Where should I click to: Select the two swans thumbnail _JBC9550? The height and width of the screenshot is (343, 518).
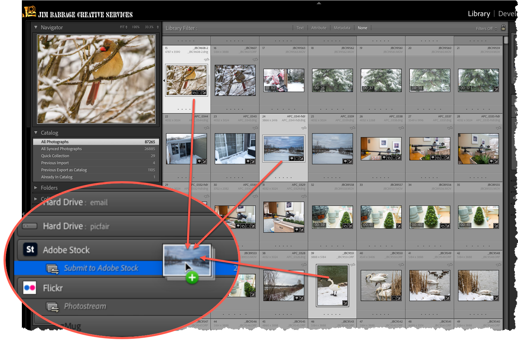pos(381,286)
